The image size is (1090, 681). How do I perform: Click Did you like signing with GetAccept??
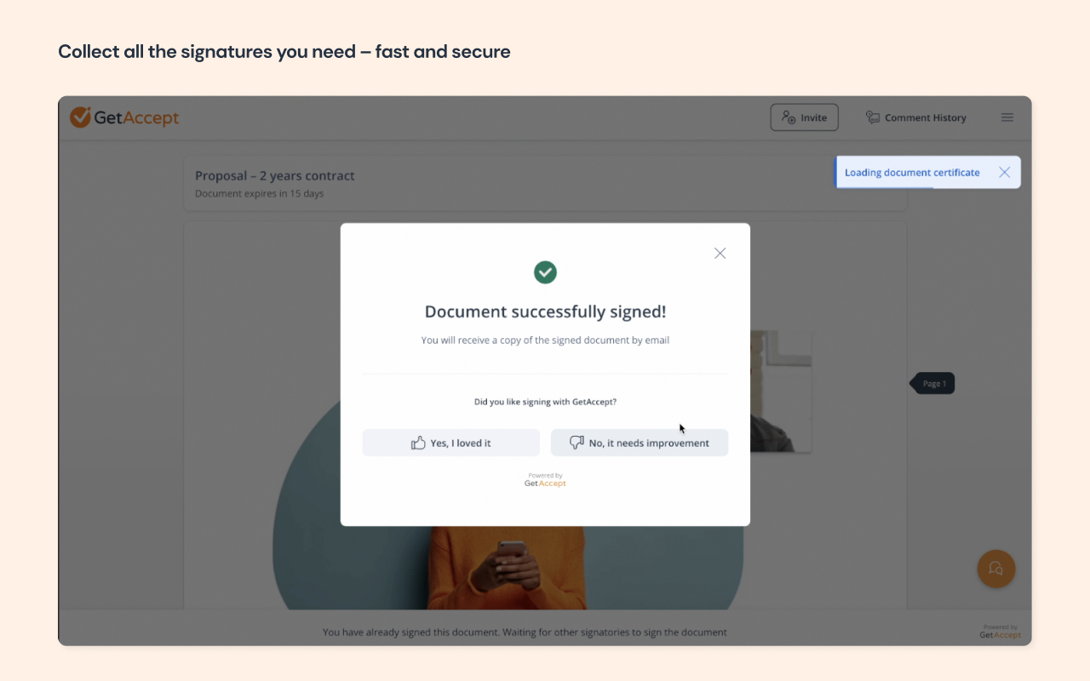tap(545, 401)
